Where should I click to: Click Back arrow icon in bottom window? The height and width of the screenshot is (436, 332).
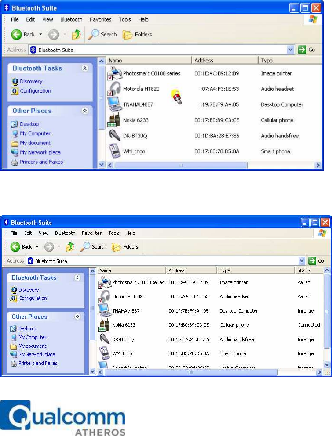(15, 247)
